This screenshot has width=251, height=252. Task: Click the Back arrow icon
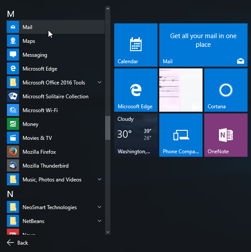point(10,242)
